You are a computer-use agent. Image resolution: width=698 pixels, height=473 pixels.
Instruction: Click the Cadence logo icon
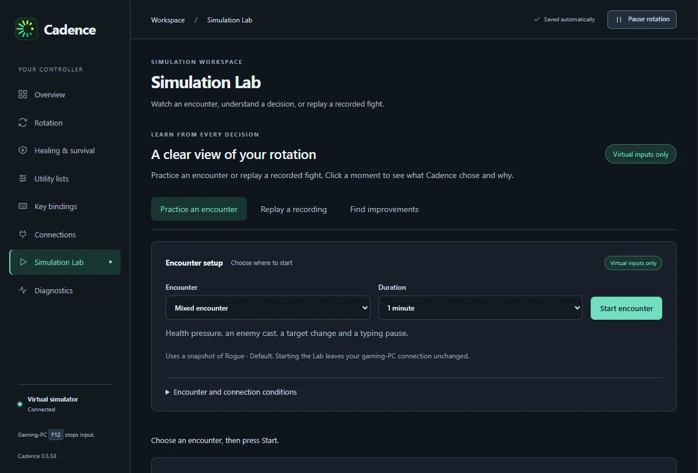click(x=26, y=29)
